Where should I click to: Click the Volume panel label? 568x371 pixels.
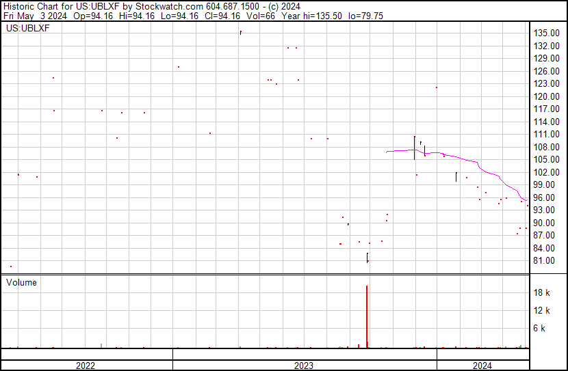[x=21, y=282]
